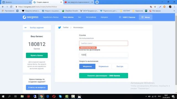Open ХОСТИНГ bookmarks folder
Image resolution: width=177 pixels, height=99 pixels.
(x=125, y=11)
